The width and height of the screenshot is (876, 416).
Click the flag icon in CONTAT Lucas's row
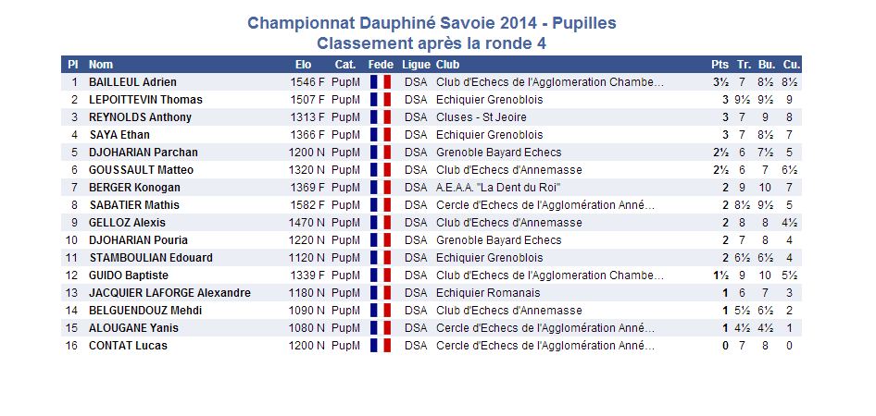click(380, 346)
